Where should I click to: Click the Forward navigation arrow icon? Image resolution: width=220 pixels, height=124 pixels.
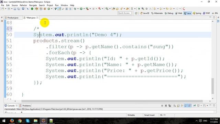177,9
